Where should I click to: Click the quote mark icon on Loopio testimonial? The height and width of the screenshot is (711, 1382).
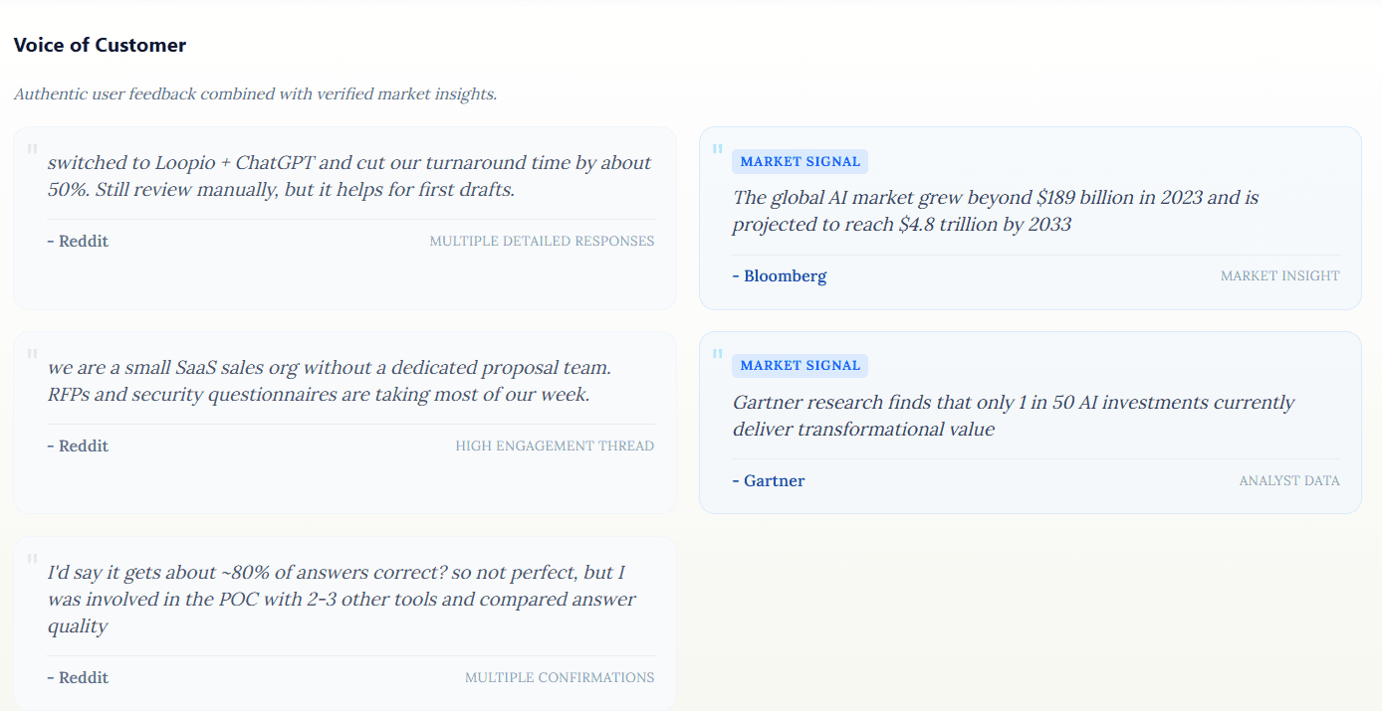point(32,149)
